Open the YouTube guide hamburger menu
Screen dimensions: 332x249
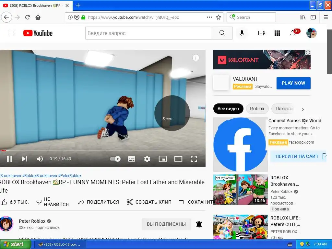tap(12, 33)
